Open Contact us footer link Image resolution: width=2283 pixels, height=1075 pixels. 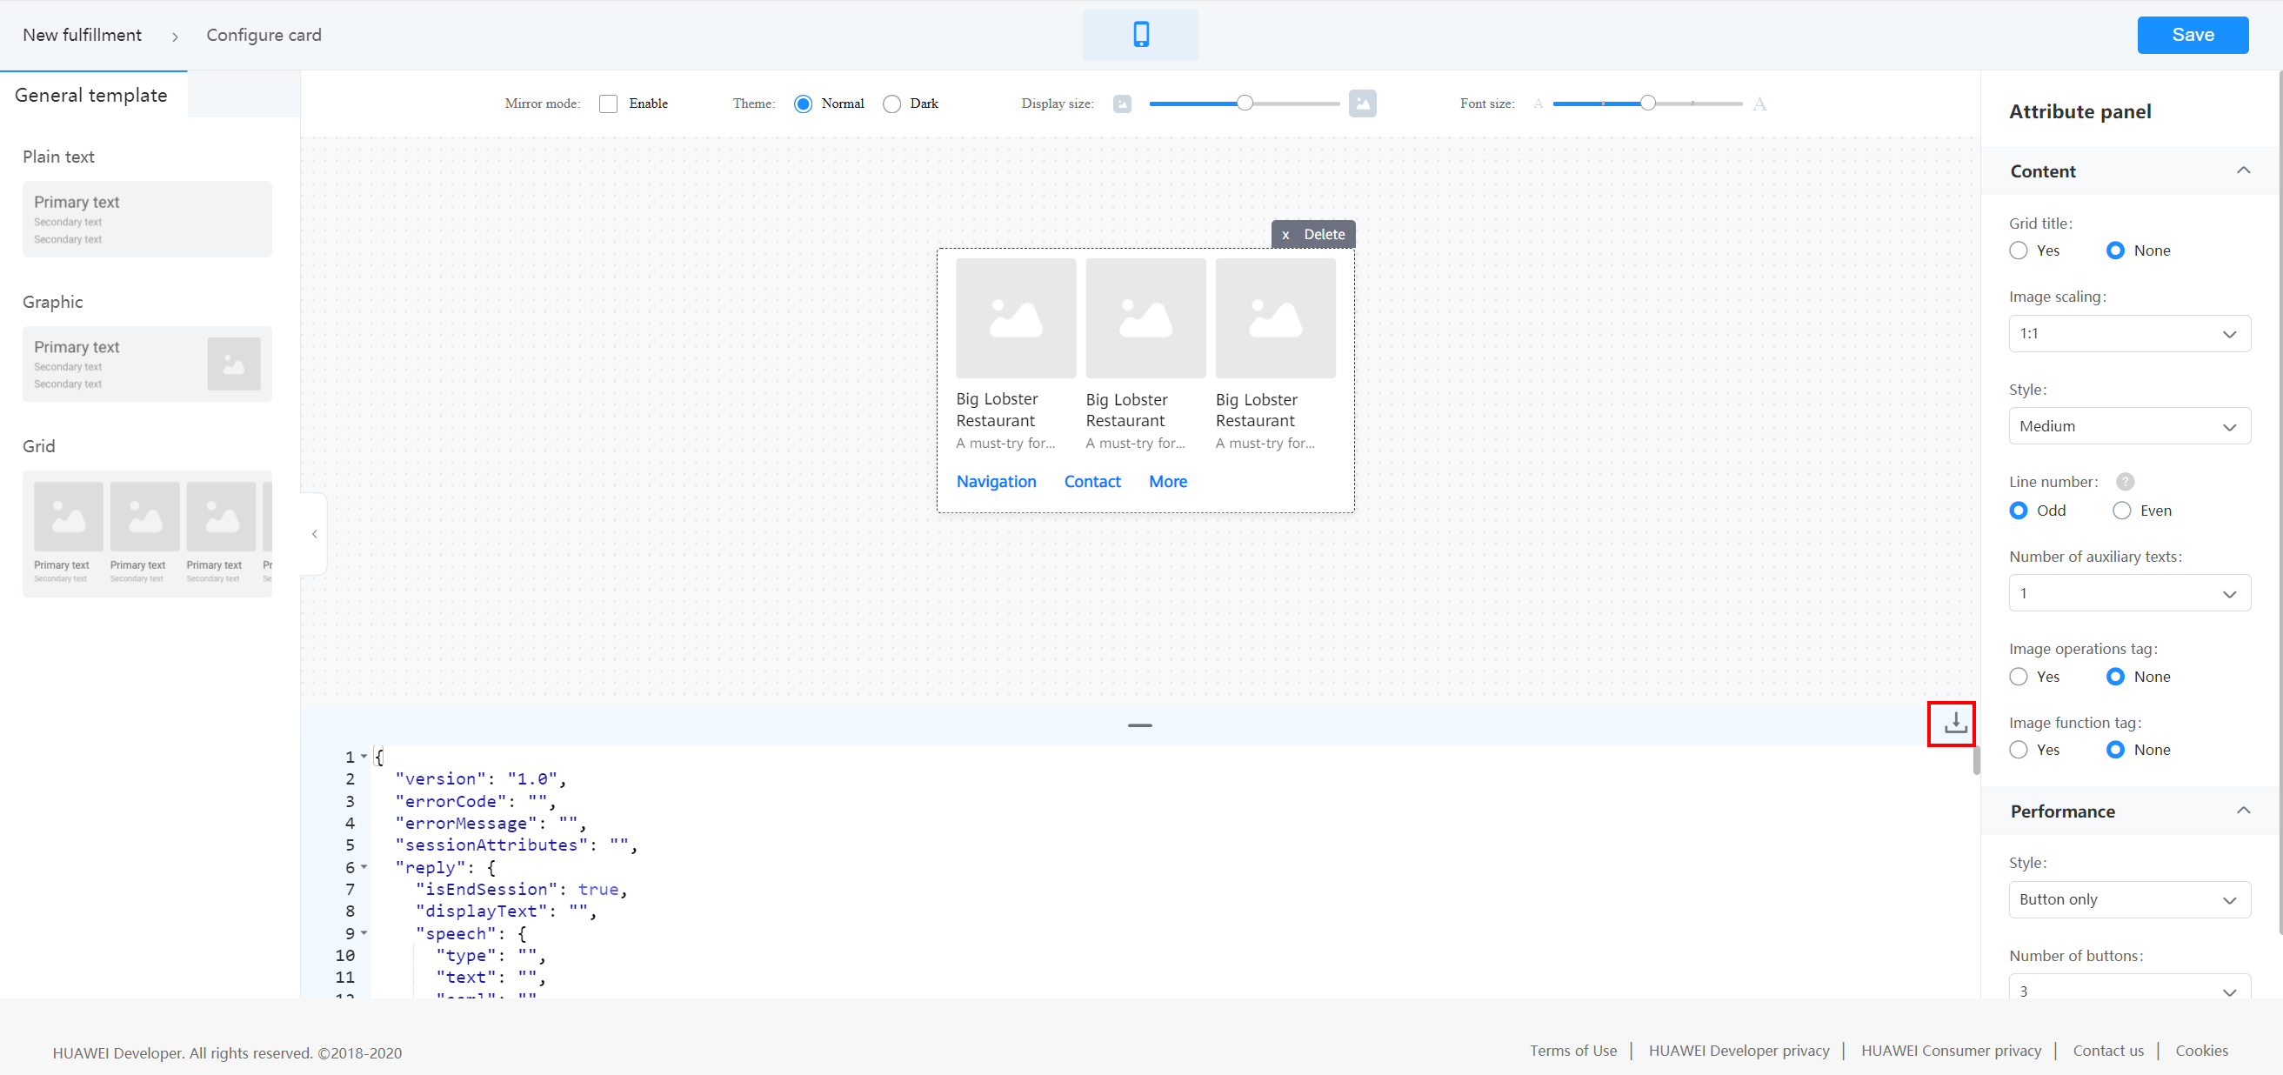click(x=2107, y=1050)
